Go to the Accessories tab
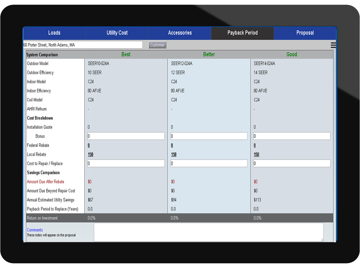 (x=180, y=33)
